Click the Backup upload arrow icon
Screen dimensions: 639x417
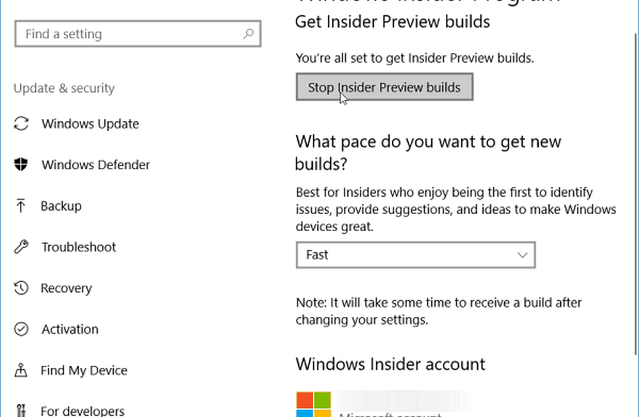pyautogui.click(x=21, y=206)
